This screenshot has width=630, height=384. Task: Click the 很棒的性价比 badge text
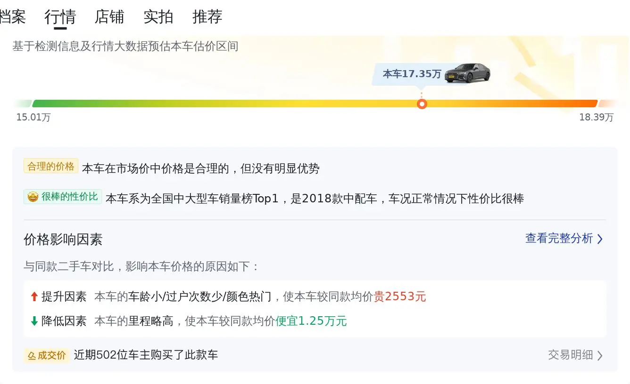70,197
